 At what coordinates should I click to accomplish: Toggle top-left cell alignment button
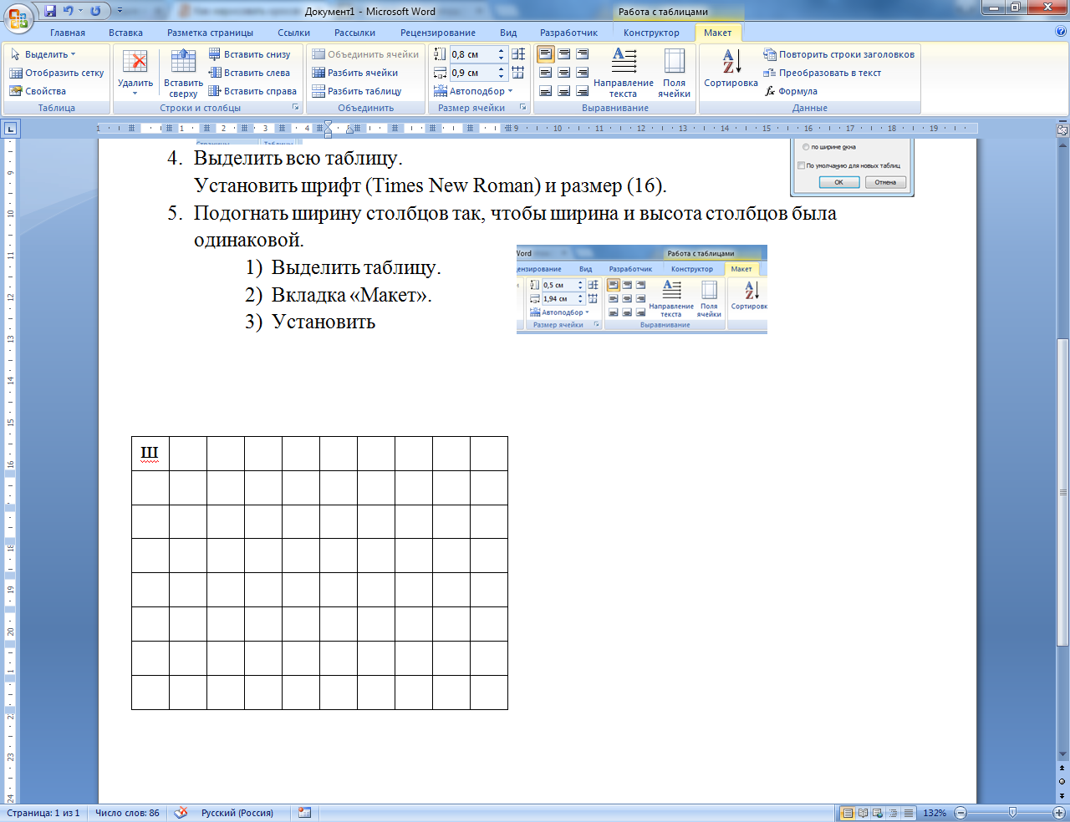(546, 54)
